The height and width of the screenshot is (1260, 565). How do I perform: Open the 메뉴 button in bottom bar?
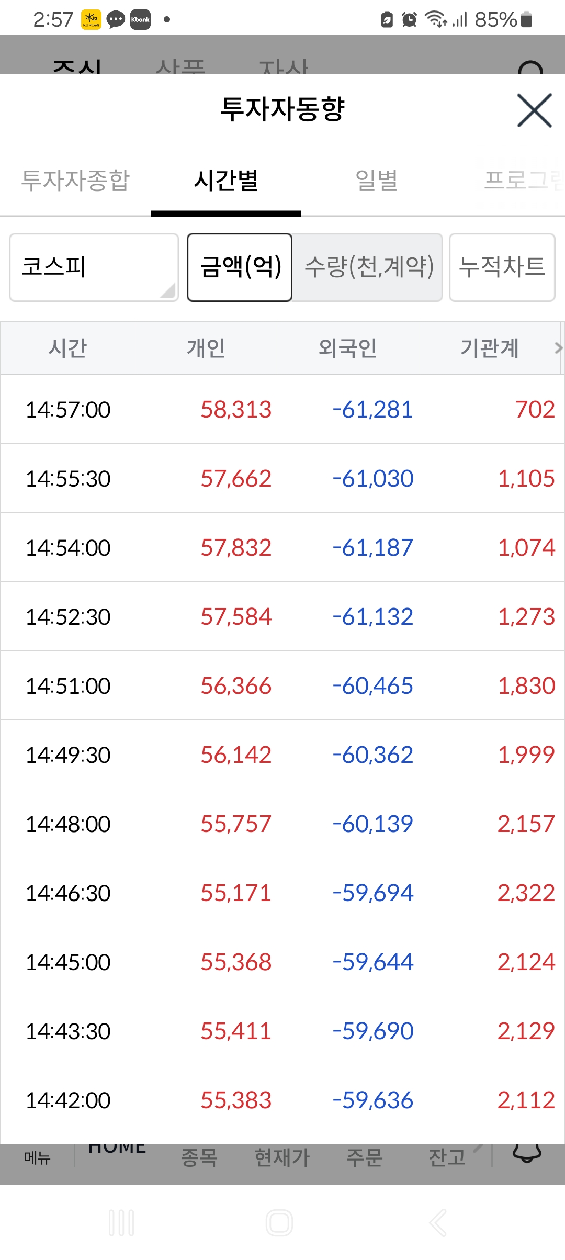click(37, 1157)
